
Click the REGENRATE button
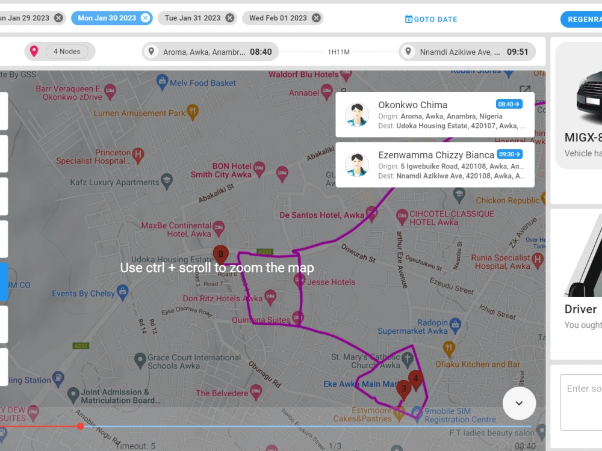coord(582,19)
